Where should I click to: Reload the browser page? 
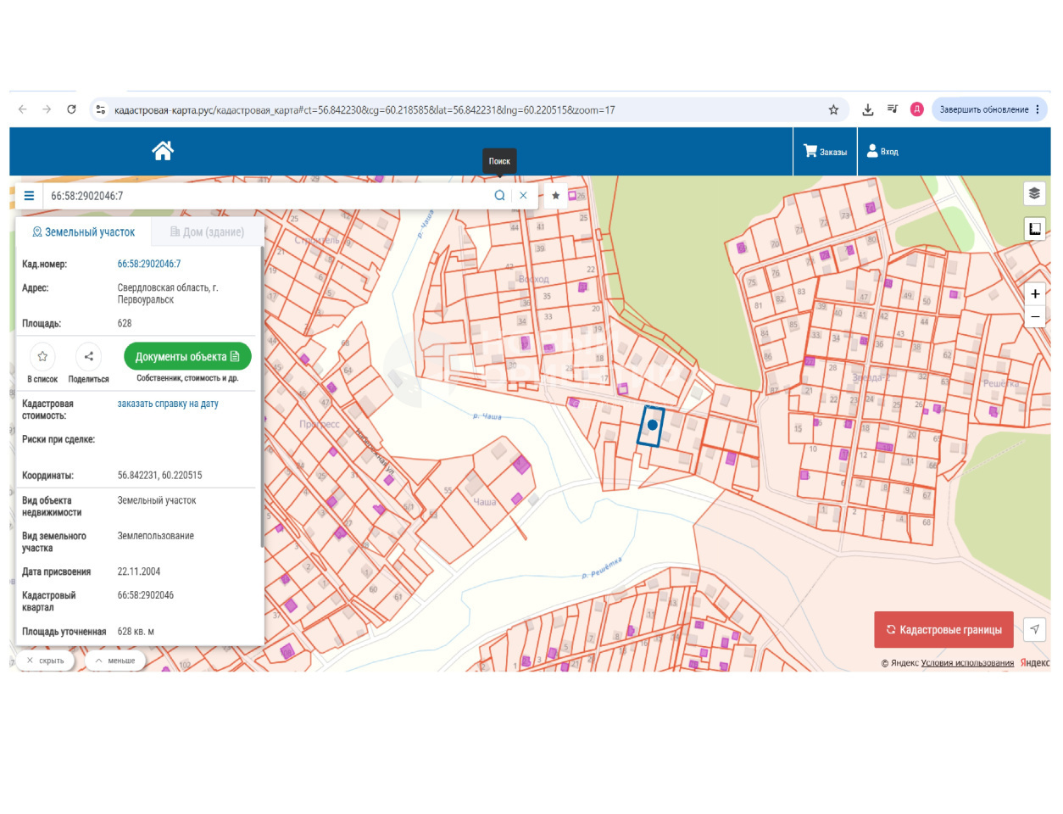[x=71, y=109]
